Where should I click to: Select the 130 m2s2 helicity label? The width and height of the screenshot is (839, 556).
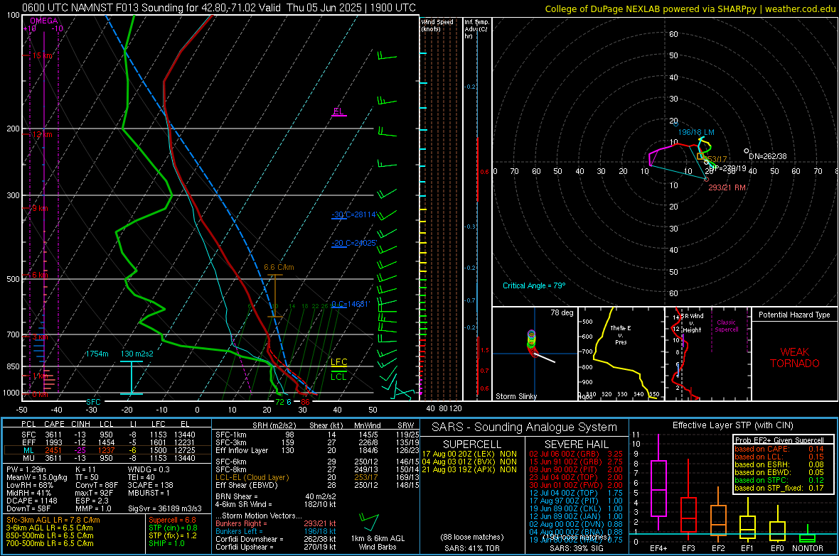(137, 354)
